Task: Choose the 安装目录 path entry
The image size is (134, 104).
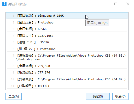Action: coord(67,79)
